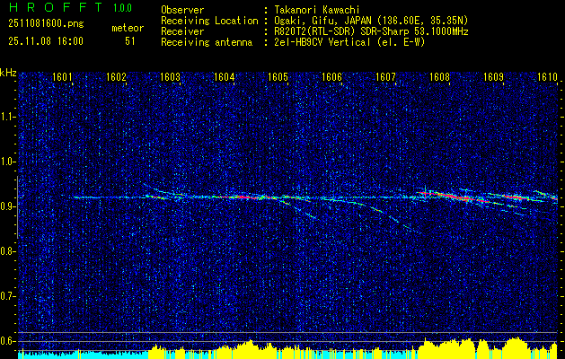Click the 1602 time marker
Screen dimensions: 565x359
[116, 77]
